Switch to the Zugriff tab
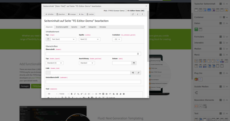Screen dimensions: 230x121 pos(83,27)
